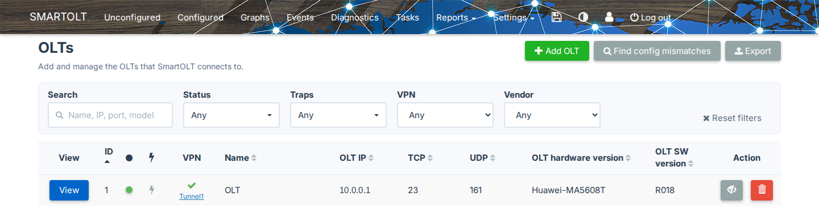The height and width of the screenshot is (217, 819).
Task: Click Find config mismatches button
Action: pos(657,51)
